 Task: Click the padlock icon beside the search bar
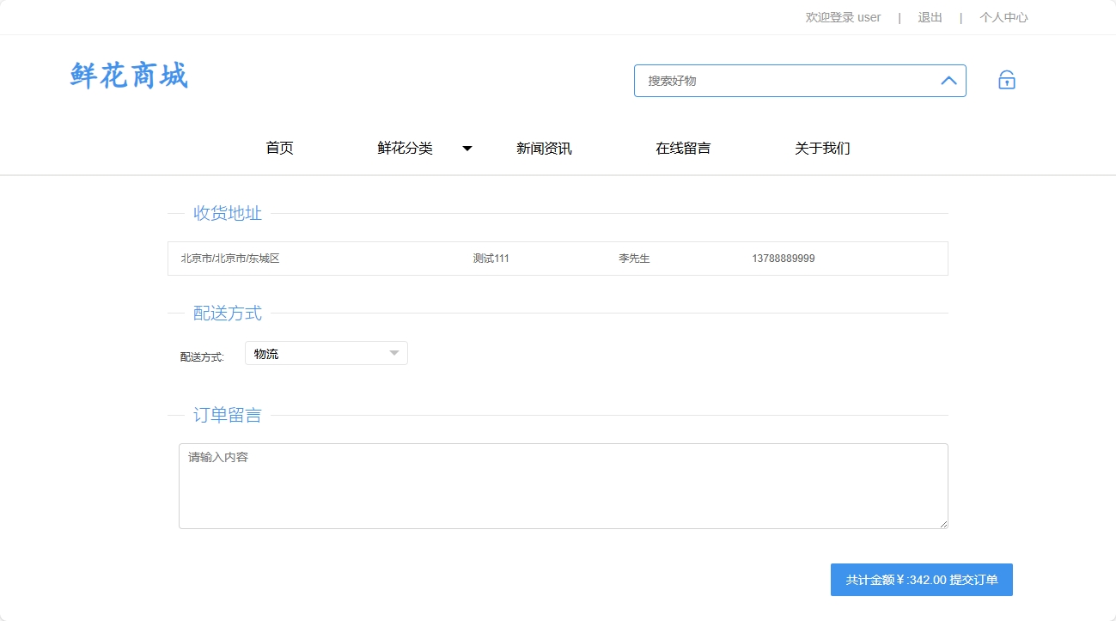[1005, 79]
